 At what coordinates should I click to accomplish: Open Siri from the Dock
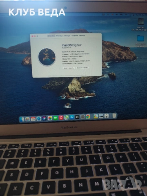pos(44,118)
